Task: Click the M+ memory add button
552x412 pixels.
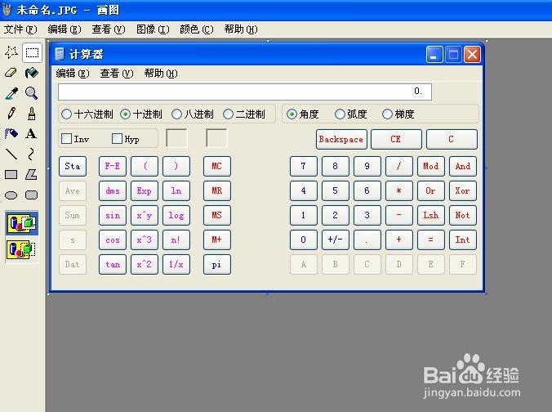Action: [217, 240]
